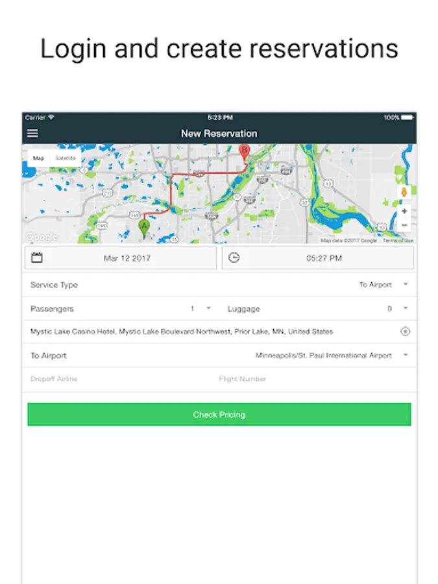Open the 05:27 PM time picker
438x584 pixels.
318,258
